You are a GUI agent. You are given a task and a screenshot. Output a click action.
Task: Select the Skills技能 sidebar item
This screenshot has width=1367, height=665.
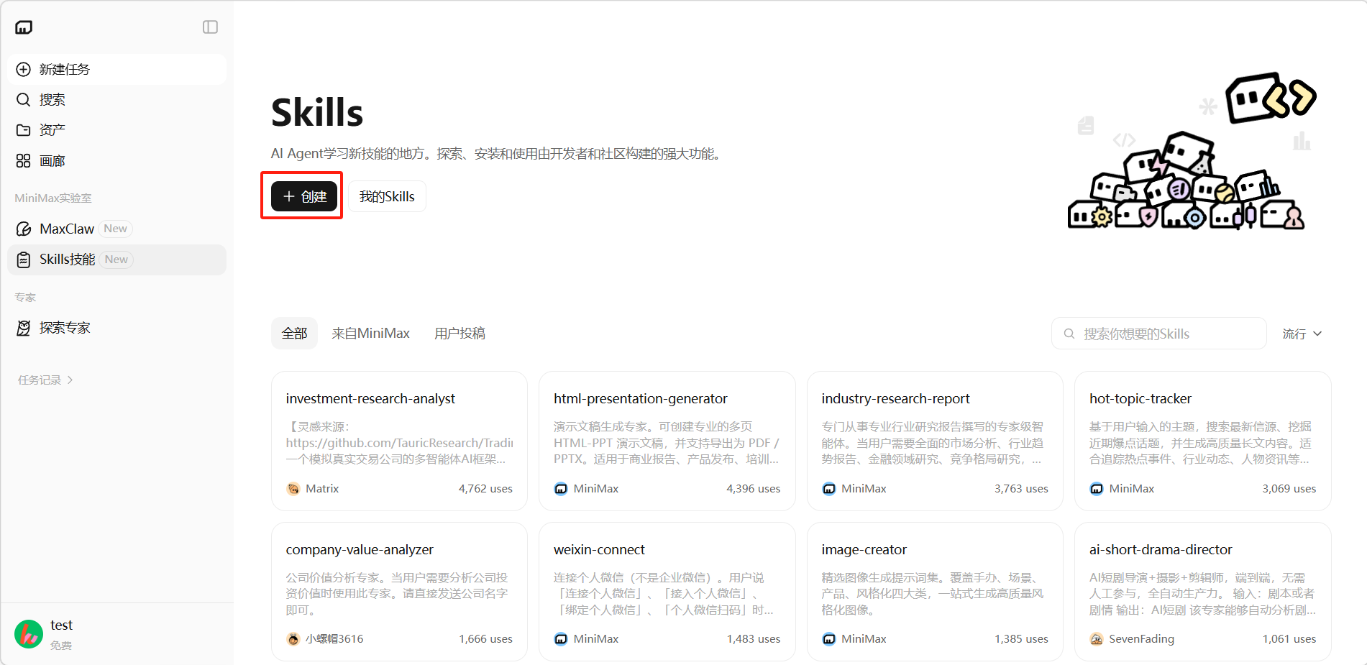point(67,260)
